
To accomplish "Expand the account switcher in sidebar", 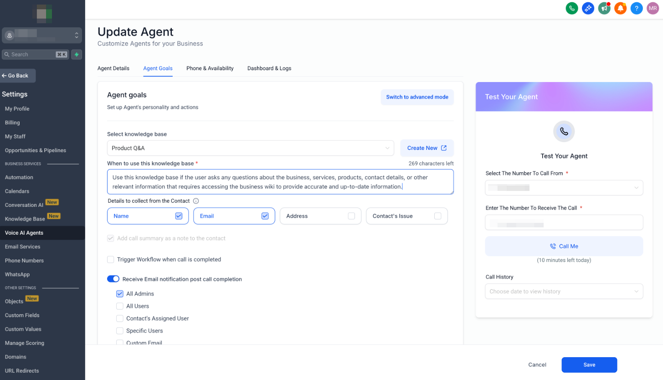I will point(42,35).
